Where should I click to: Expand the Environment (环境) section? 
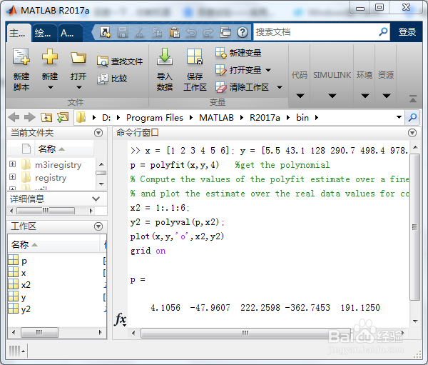coord(365,96)
